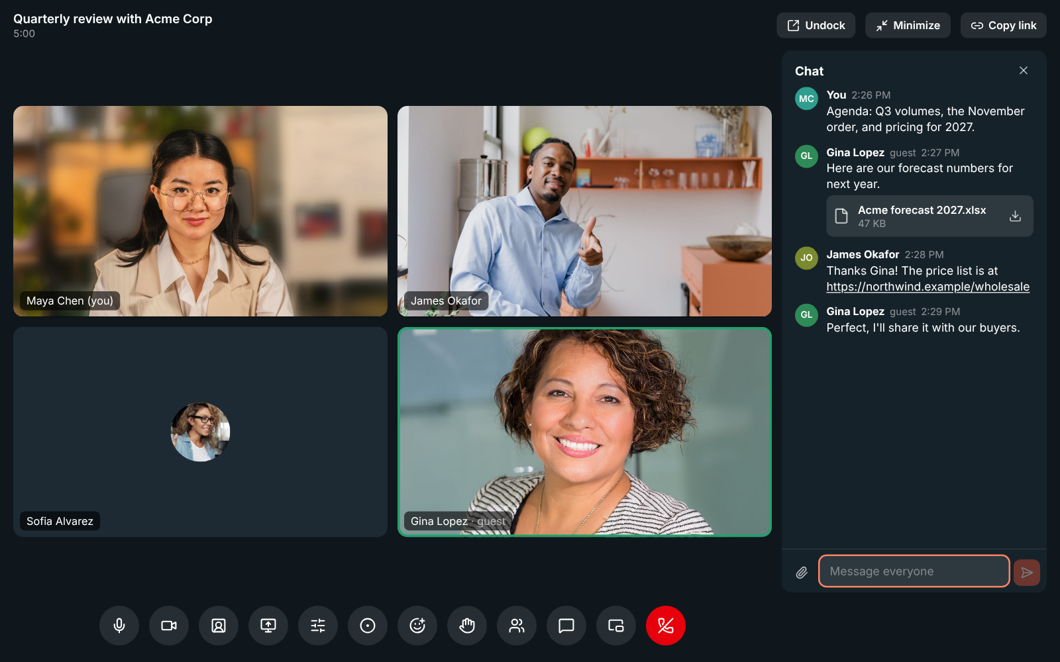1060x662 pixels.
Task: Click the Gina Lopez guest tile label
Action: 458,521
